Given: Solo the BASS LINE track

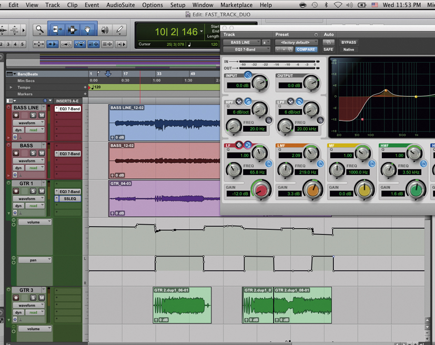Looking at the screenshot, I should (33, 115).
